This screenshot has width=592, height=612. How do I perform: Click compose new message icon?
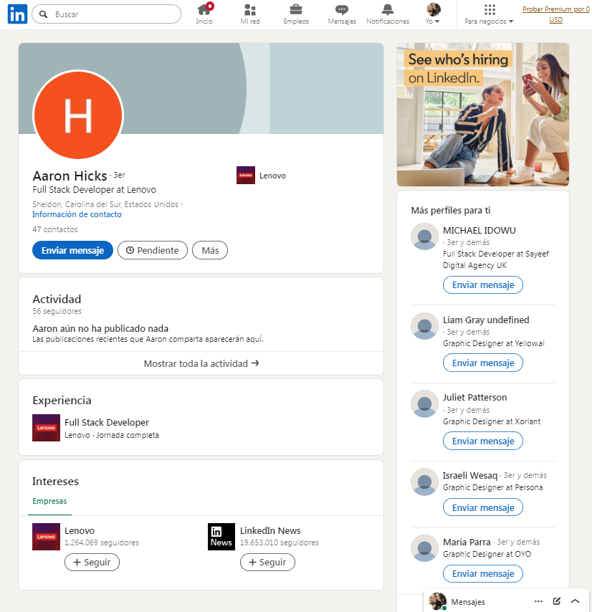pyautogui.click(x=557, y=601)
